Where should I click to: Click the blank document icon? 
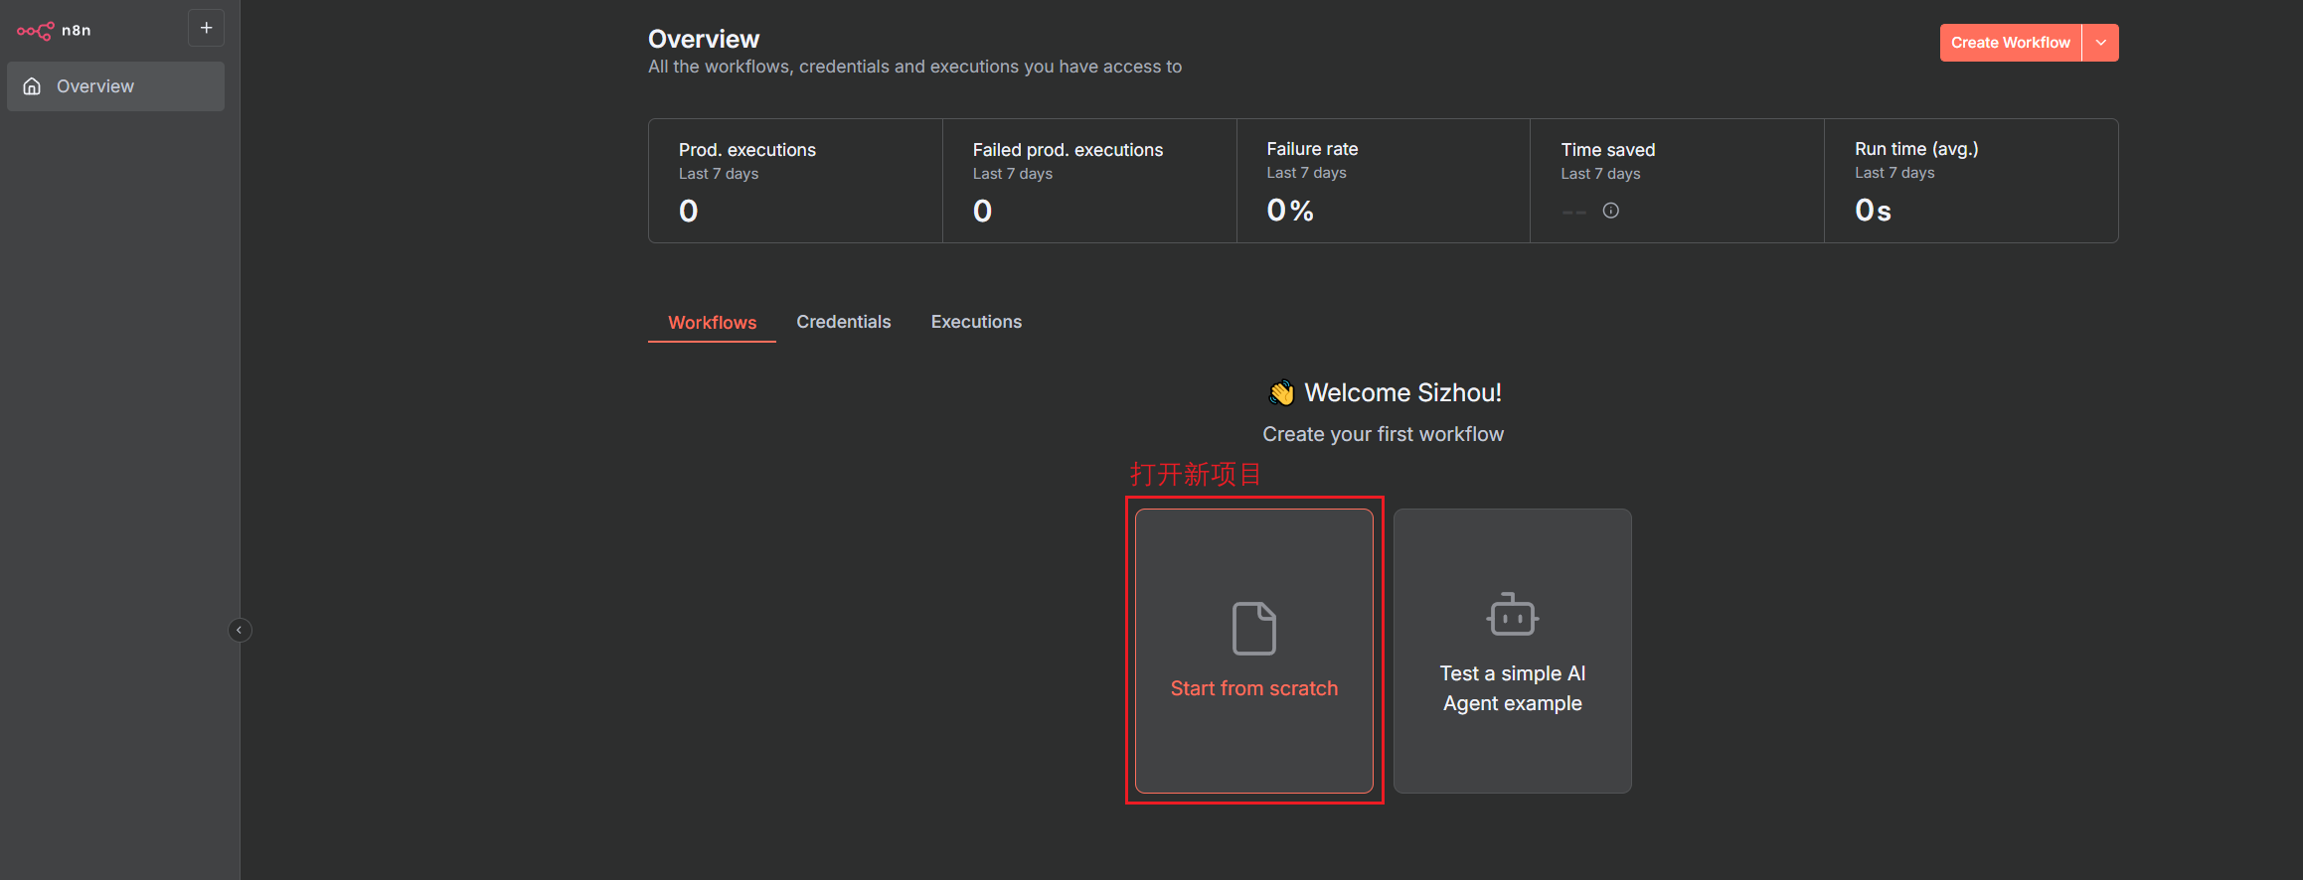point(1253,628)
